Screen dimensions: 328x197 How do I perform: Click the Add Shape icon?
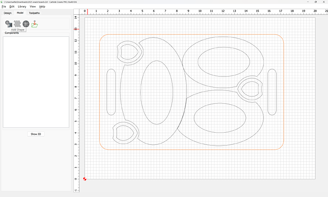9,23
